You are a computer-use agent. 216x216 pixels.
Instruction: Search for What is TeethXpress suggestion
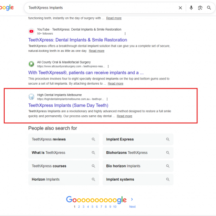point(64,152)
